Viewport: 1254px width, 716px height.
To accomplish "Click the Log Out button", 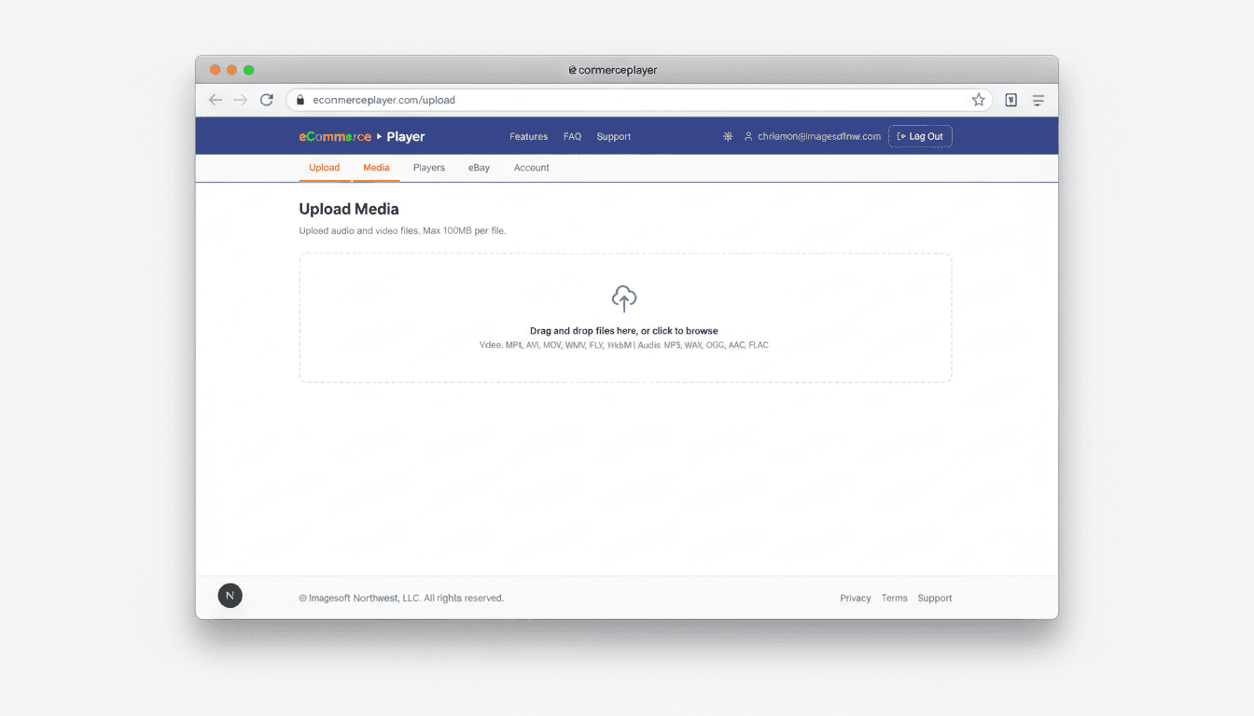I will 920,136.
